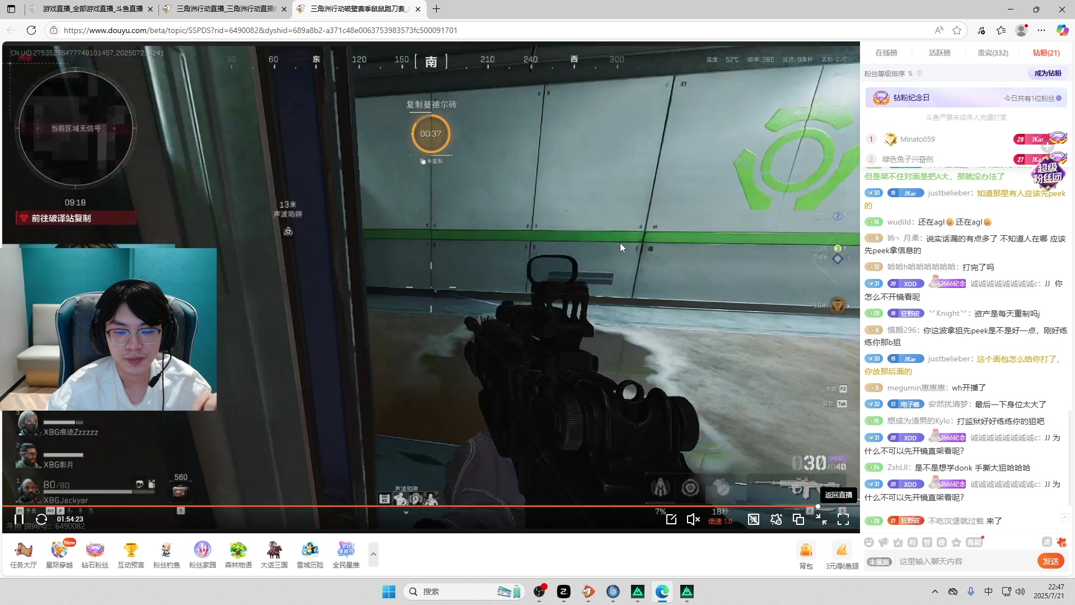Open Windows Start menu
Image resolution: width=1075 pixels, height=605 pixels.
[x=389, y=592]
